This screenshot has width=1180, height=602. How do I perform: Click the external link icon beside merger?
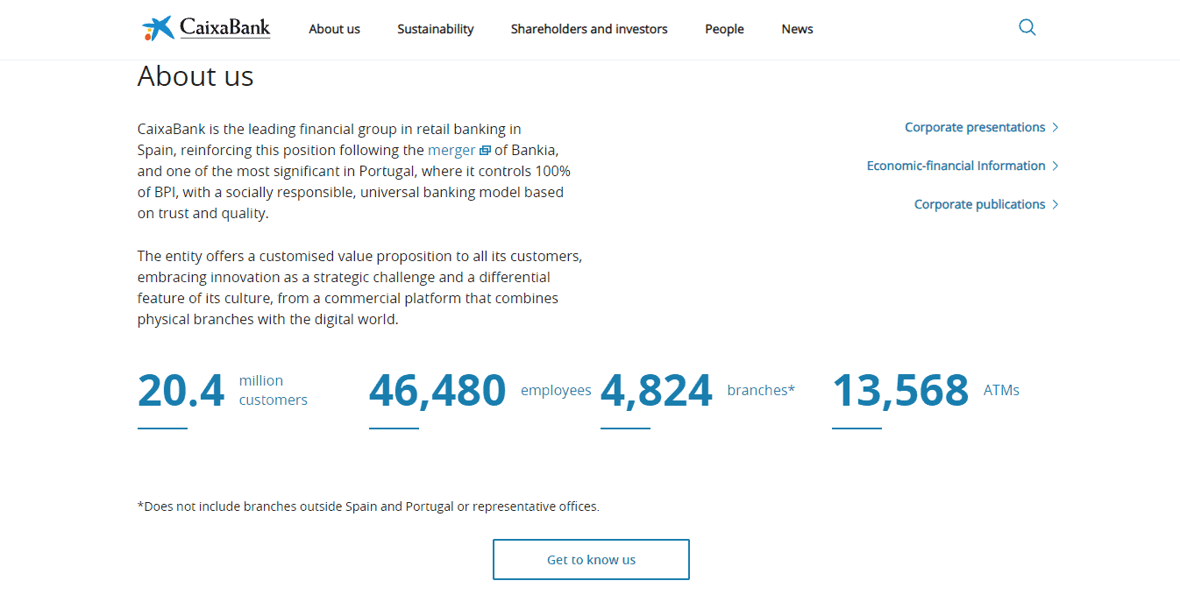pyautogui.click(x=485, y=151)
